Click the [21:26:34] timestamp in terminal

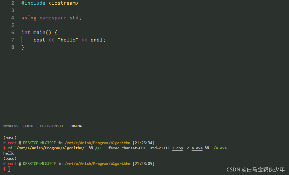143,143
